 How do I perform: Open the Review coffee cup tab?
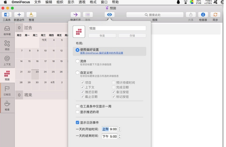[7, 106]
